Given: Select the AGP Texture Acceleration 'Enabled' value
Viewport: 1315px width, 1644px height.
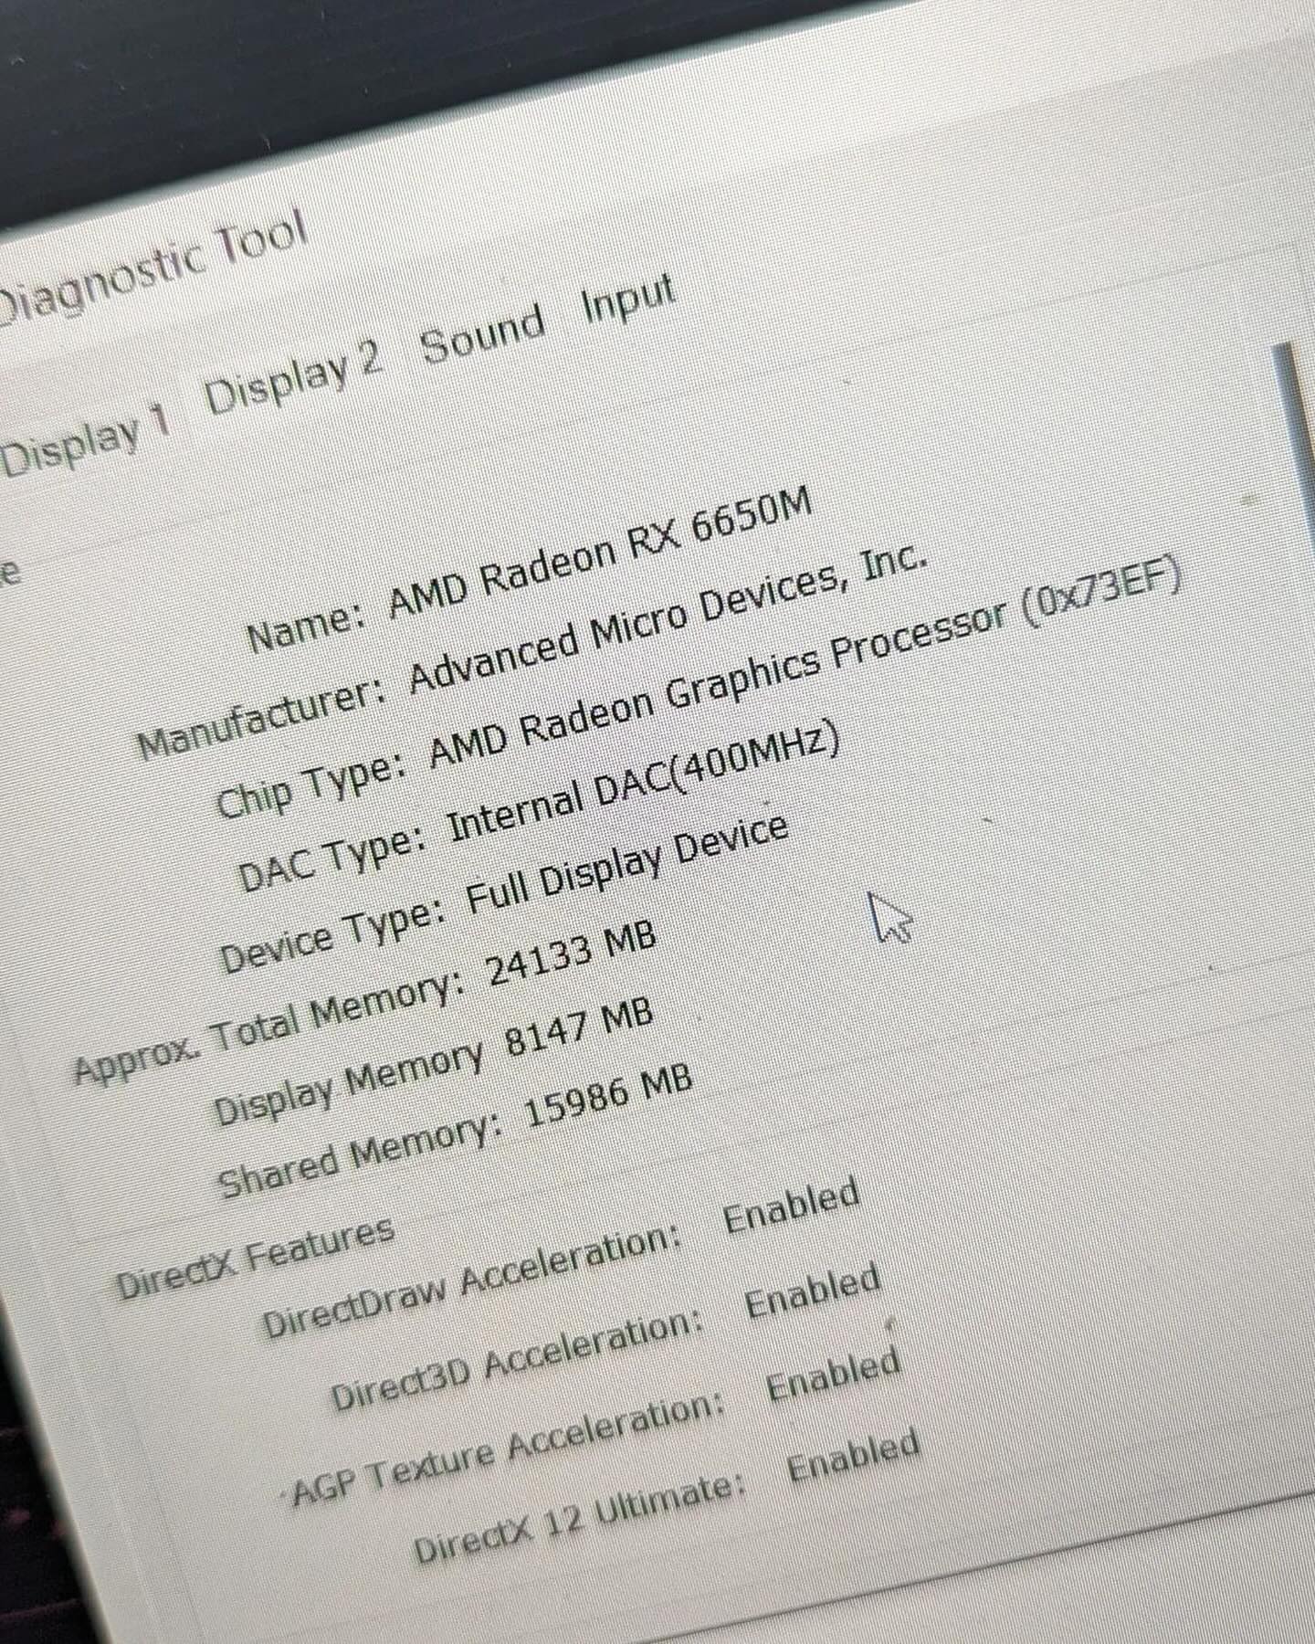Looking at the screenshot, I should [835, 1373].
